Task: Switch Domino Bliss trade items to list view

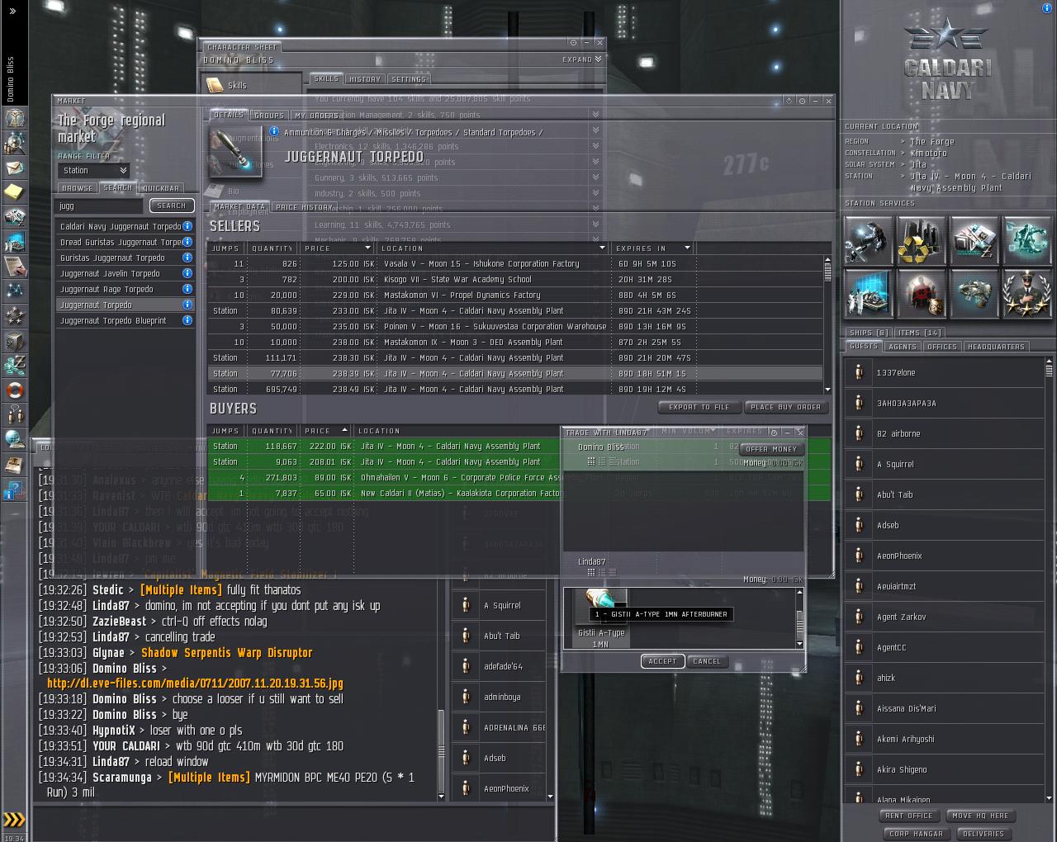Action: 613,461
